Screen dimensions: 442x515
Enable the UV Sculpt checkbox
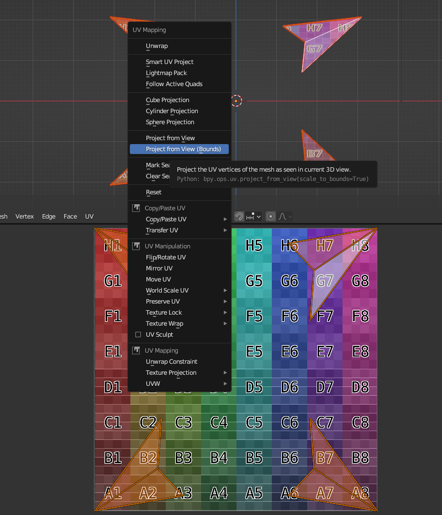[138, 335]
